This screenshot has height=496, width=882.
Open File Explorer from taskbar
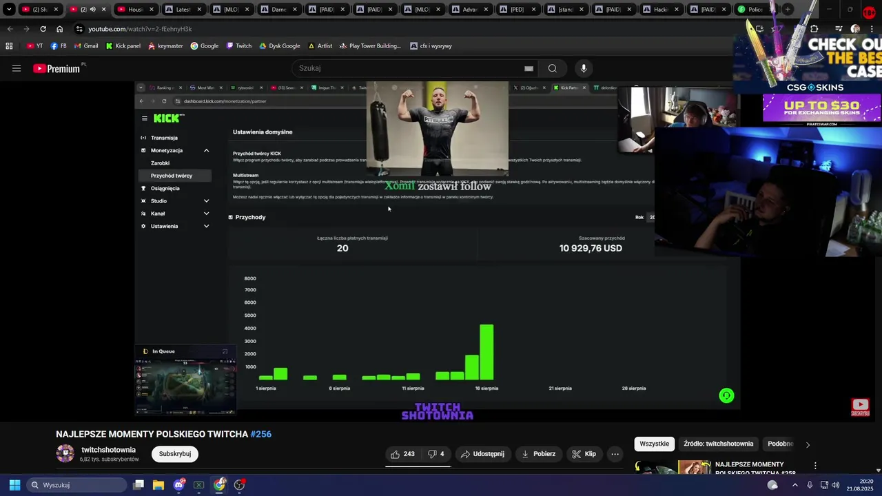click(x=158, y=485)
